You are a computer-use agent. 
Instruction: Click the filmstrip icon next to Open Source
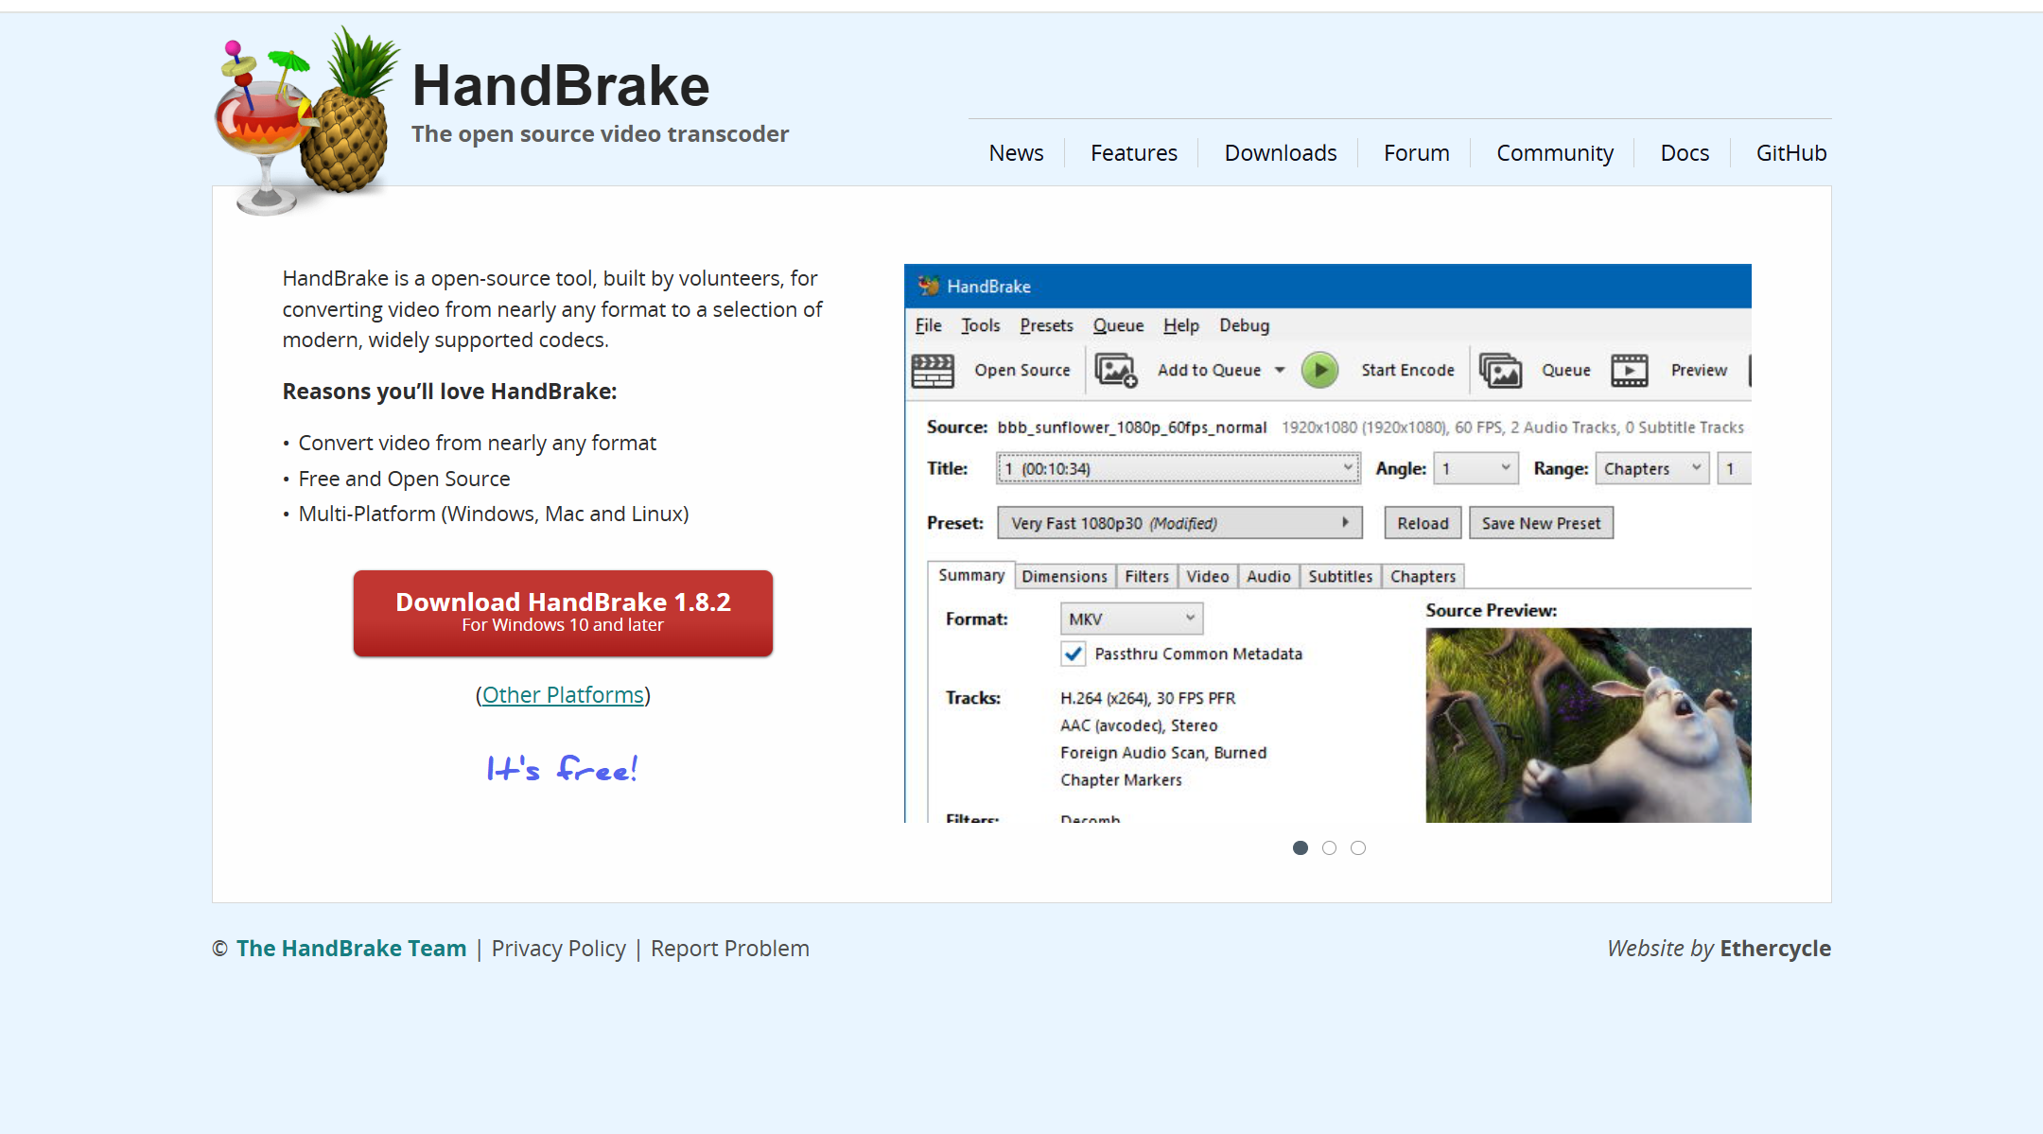point(934,370)
